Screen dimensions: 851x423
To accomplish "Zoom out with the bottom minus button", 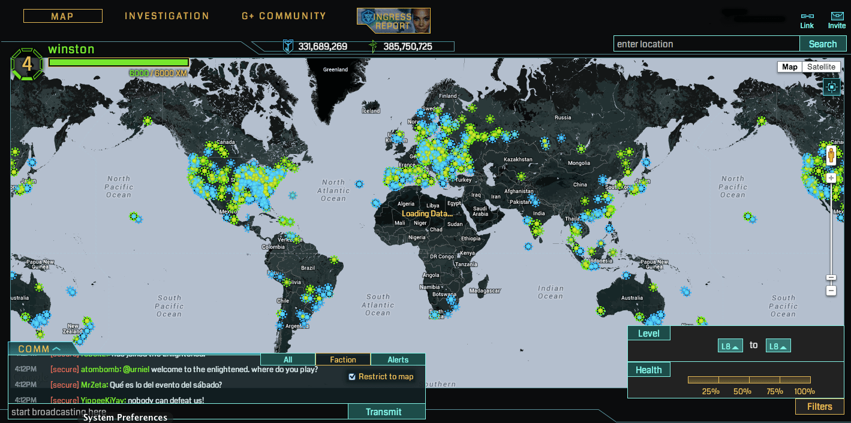I will click(831, 291).
